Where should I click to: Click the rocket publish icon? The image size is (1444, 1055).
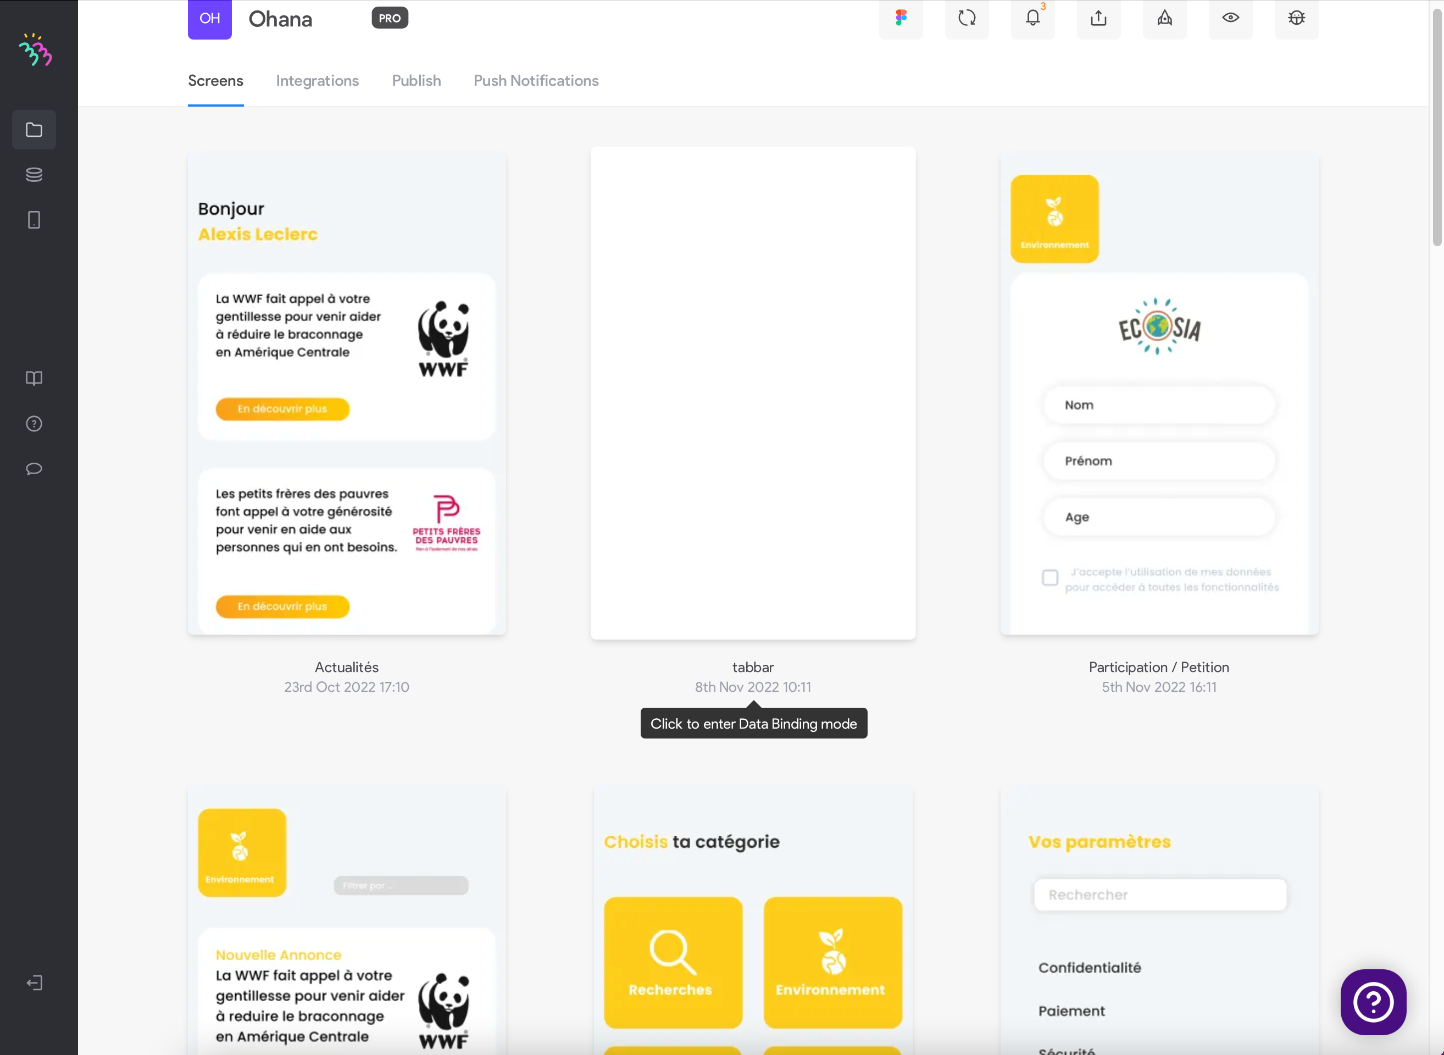point(1164,18)
